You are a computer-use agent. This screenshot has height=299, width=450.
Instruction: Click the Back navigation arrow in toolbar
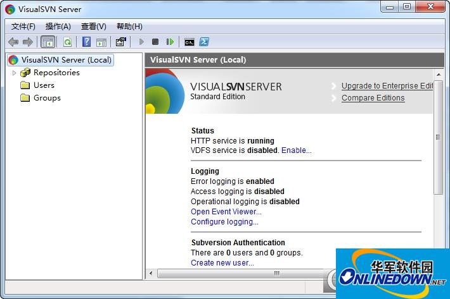pos(13,42)
